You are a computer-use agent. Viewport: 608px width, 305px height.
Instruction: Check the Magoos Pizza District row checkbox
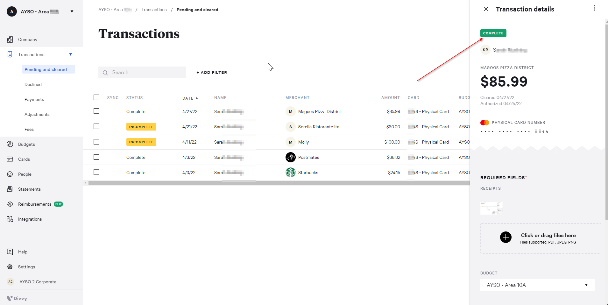pos(96,111)
